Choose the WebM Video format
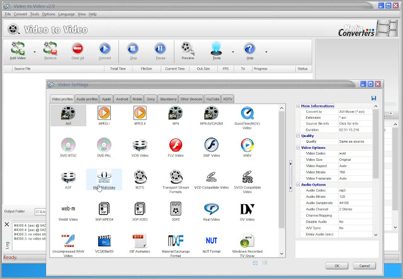The image size is (403, 279). click(68, 212)
